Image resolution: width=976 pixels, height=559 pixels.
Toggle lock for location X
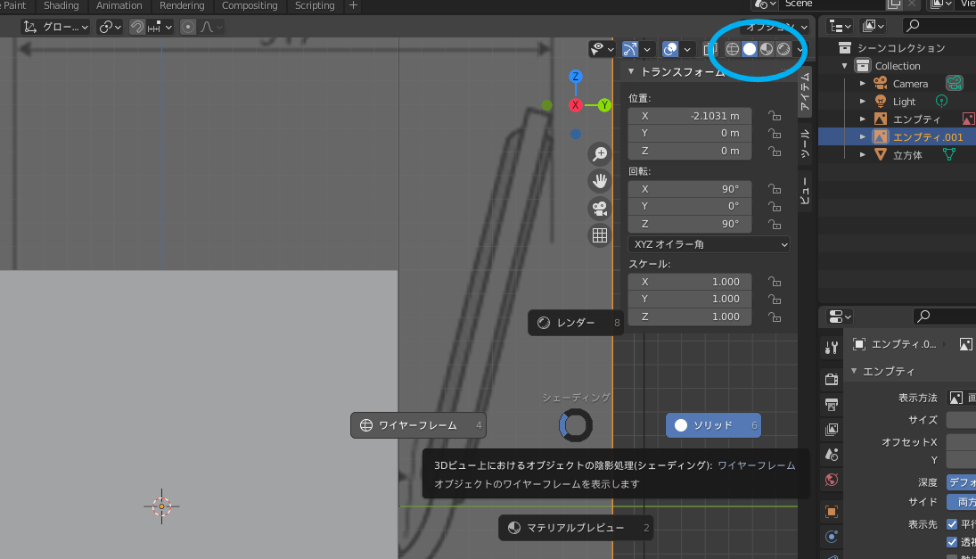coord(775,116)
